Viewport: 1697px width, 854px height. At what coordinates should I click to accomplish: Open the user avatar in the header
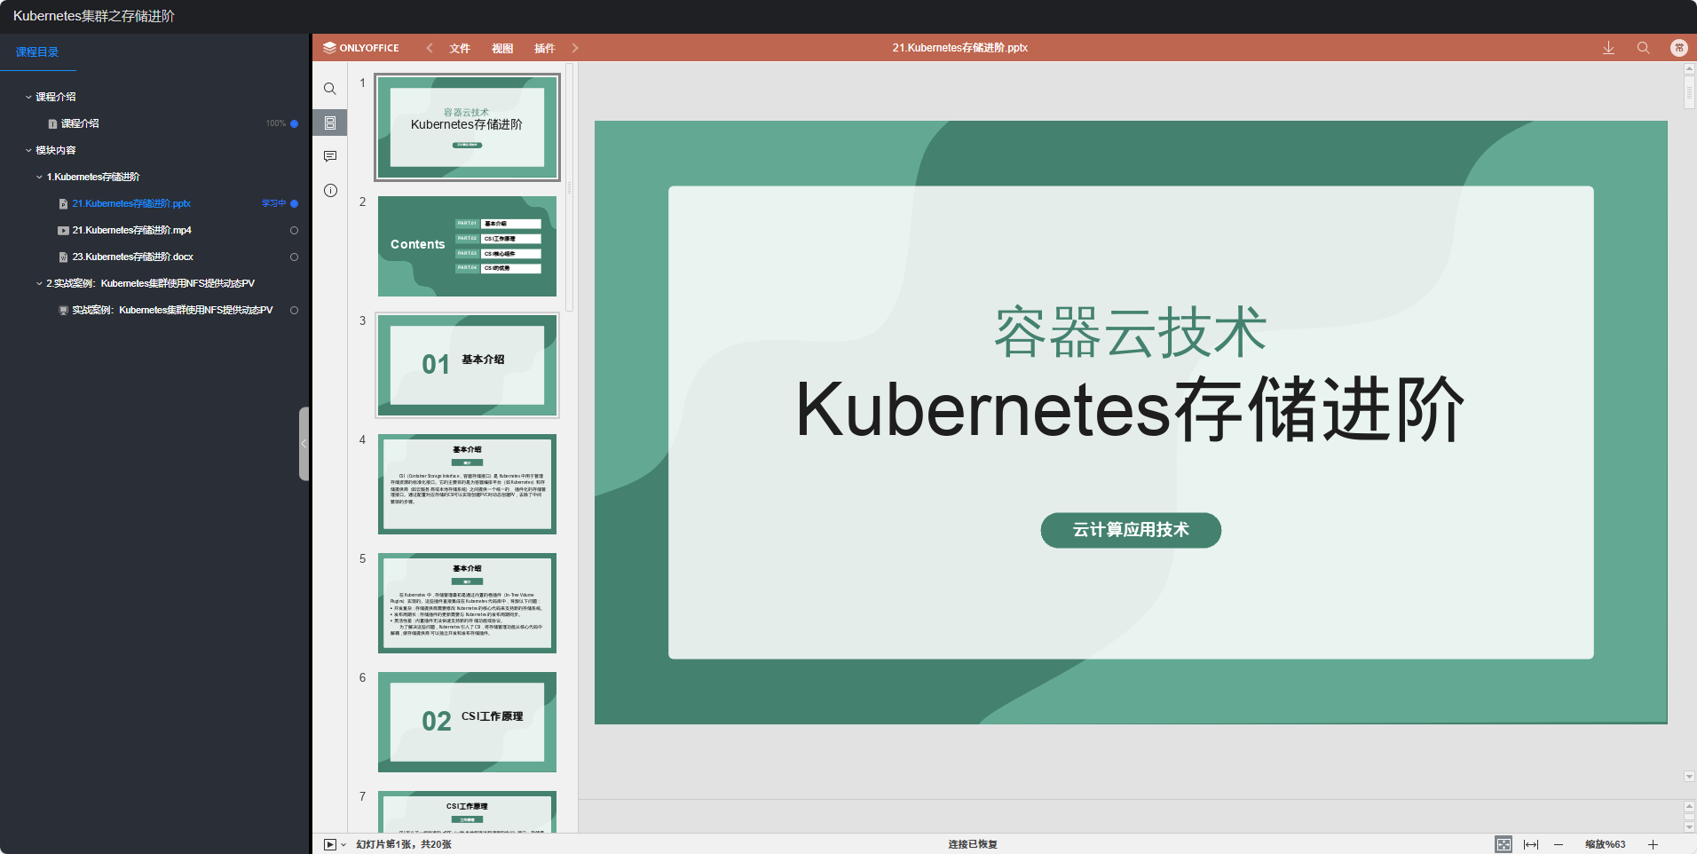1678,48
